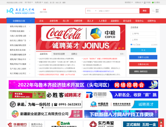Open 资讯中心 in the navigation bar
The height and width of the screenshot is (127, 166).
(139, 21)
